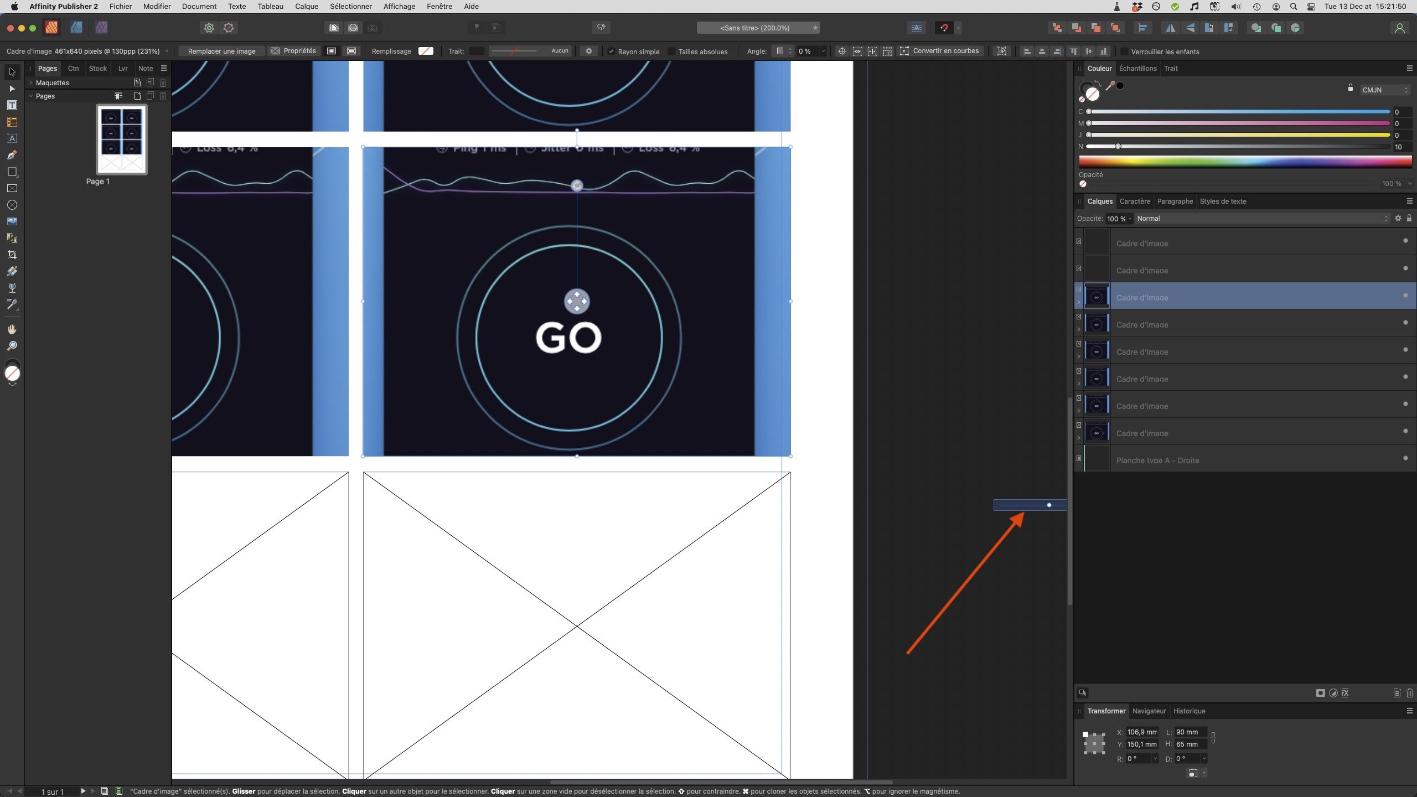The height and width of the screenshot is (797, 1417).
Task: Switch to the Caractère tab
Action: tap(1134, 201)
